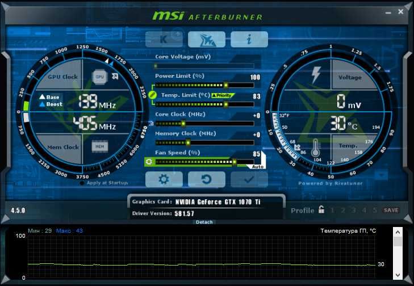This screenshot has height=286, width=414.
Task: Click the Power Limit slider handle
Action: point(226,85)
